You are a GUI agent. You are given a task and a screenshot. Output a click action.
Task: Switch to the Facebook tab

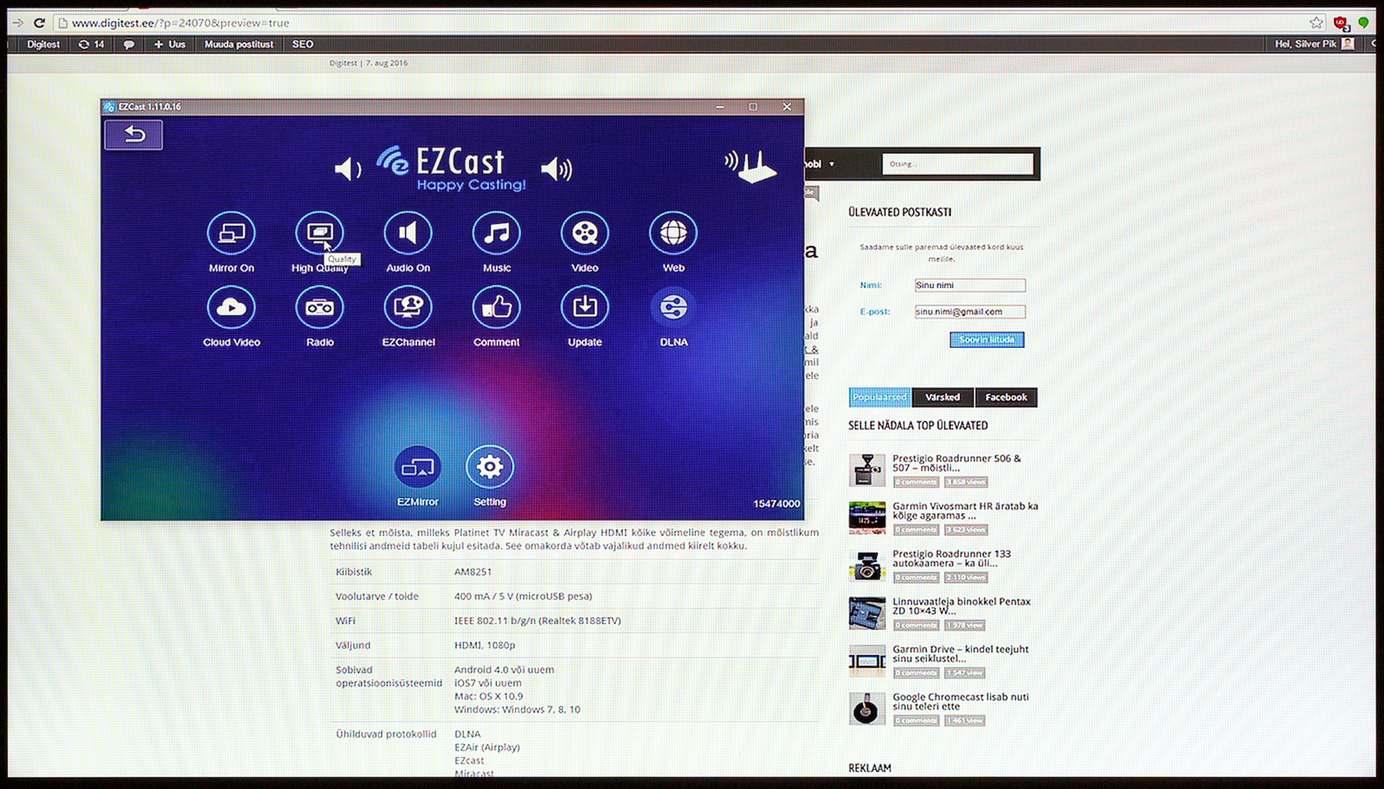1006,397
